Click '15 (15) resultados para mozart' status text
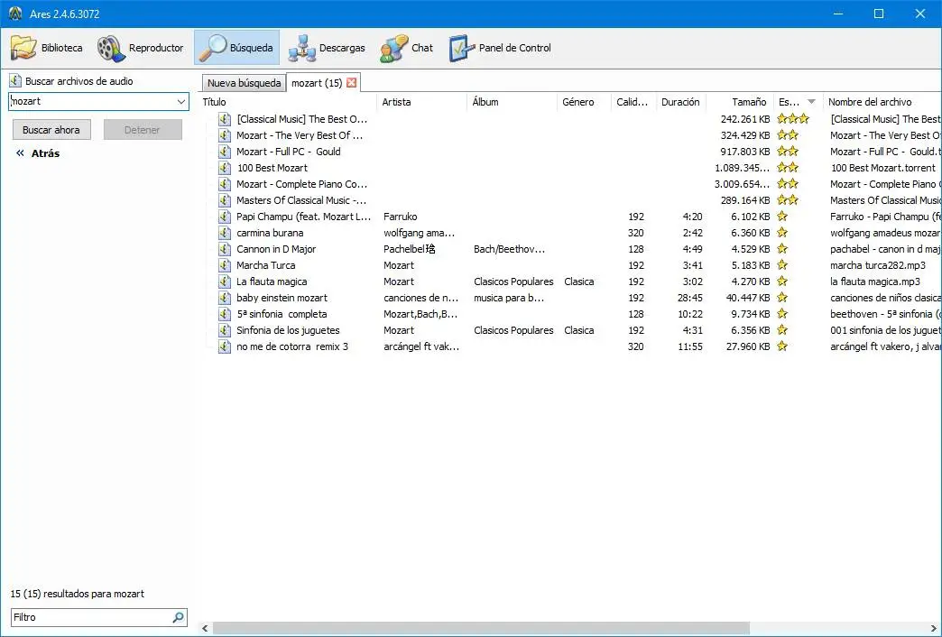942x637 pixels. pyautogui.click(x=78, y=594)
